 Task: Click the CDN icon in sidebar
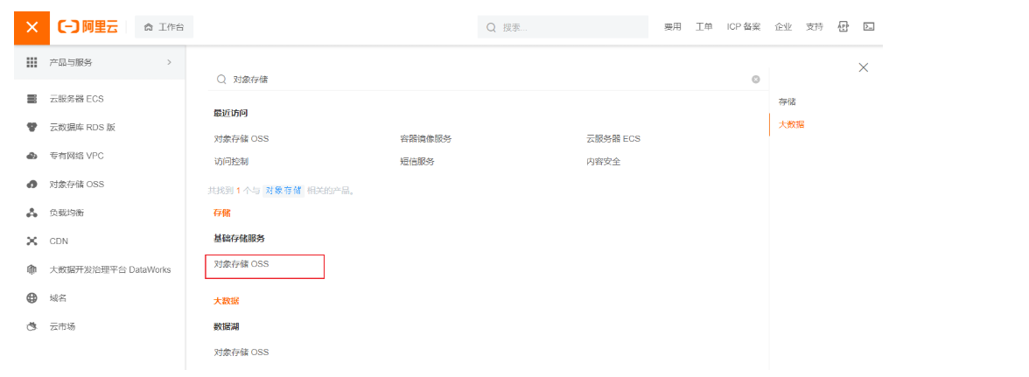tap(31, 241)
